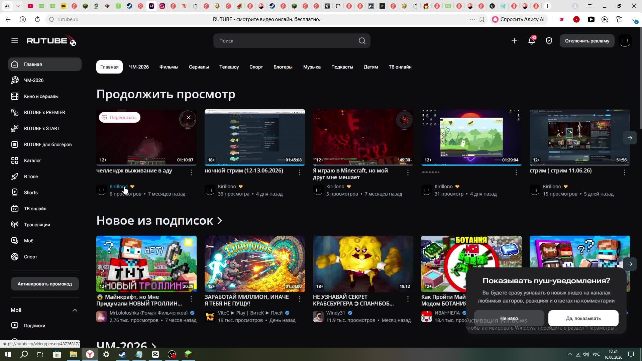642x361 pixels.
Task: Open options for 'челлендж выживание в аду'
Action: point(191,172)
